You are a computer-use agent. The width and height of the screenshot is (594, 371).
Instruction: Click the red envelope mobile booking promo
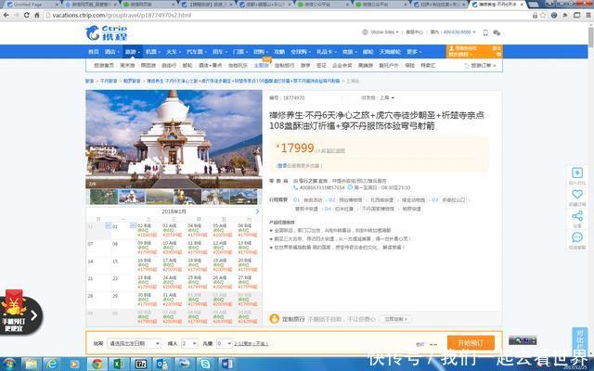(19, 313)
